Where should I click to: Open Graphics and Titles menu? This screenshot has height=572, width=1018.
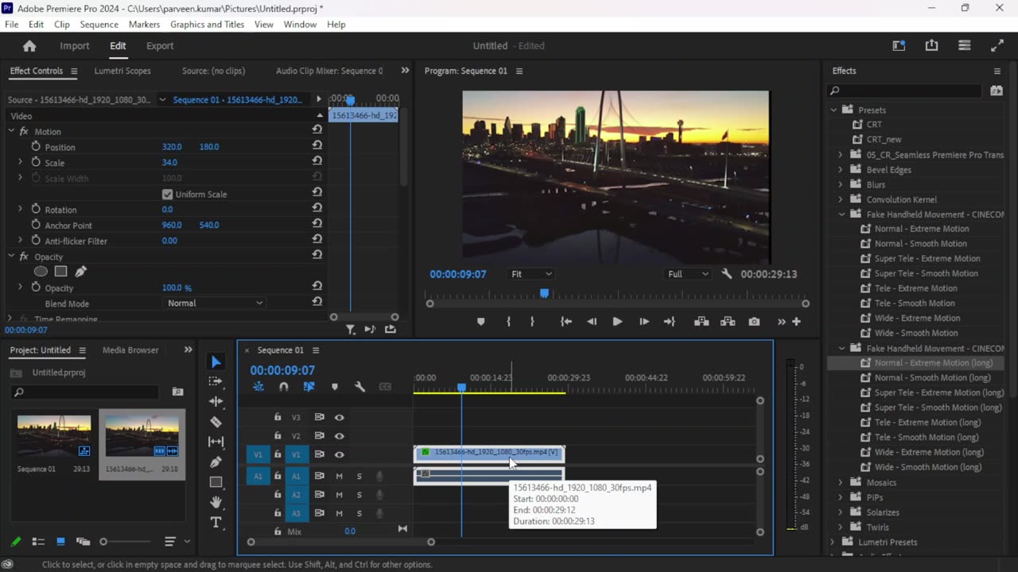[x=207, y=25]
